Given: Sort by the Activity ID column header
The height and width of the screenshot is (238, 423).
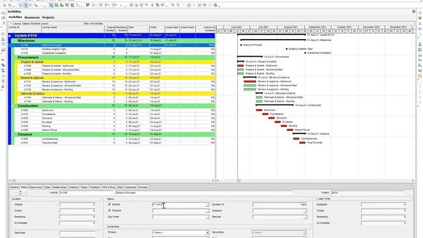Looking at the screenshot, I should click(x=24, y=29).
